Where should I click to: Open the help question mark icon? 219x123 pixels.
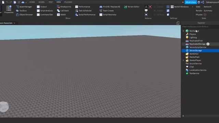coord(199,2)
